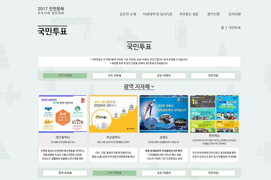Click the 2017 안전문화 site logo
This screenshot has height=180, width=271.
51,11
